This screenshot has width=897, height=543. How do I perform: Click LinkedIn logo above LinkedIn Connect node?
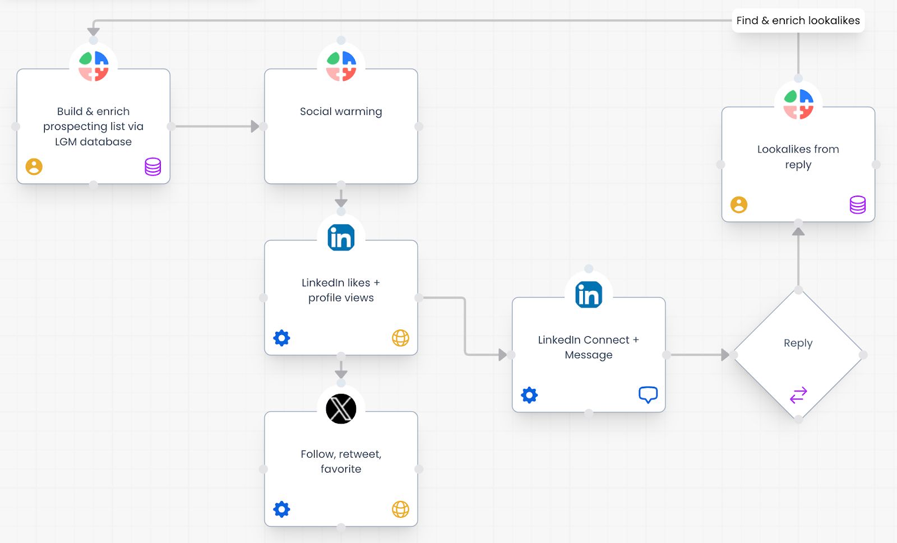pyautogui.click(x=589, y=295)
